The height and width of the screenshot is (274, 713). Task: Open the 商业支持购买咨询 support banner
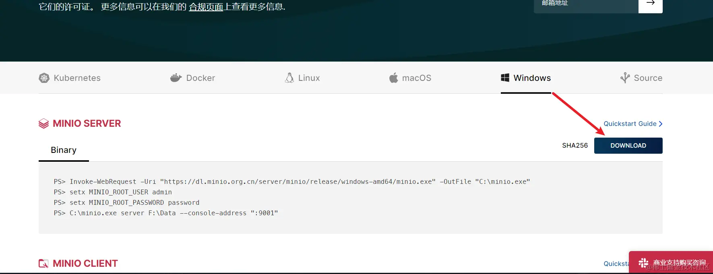[x=671, y=263]
